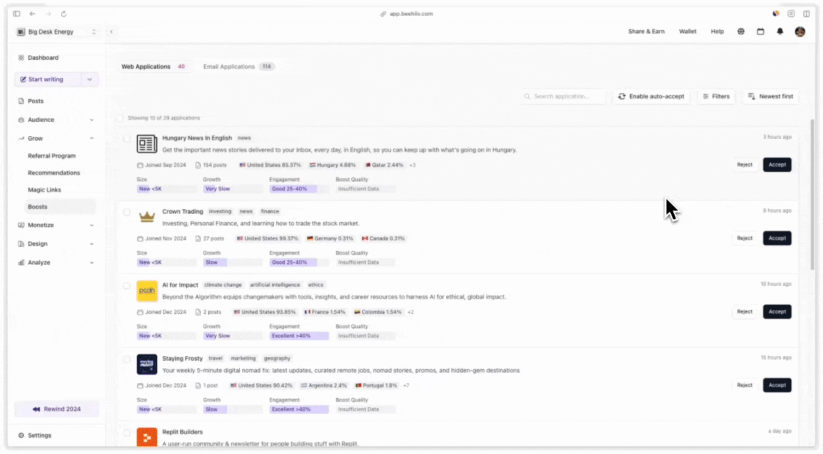Accept the AI for Impact application
The image size is (823, 454).
(x=777, y=311)
